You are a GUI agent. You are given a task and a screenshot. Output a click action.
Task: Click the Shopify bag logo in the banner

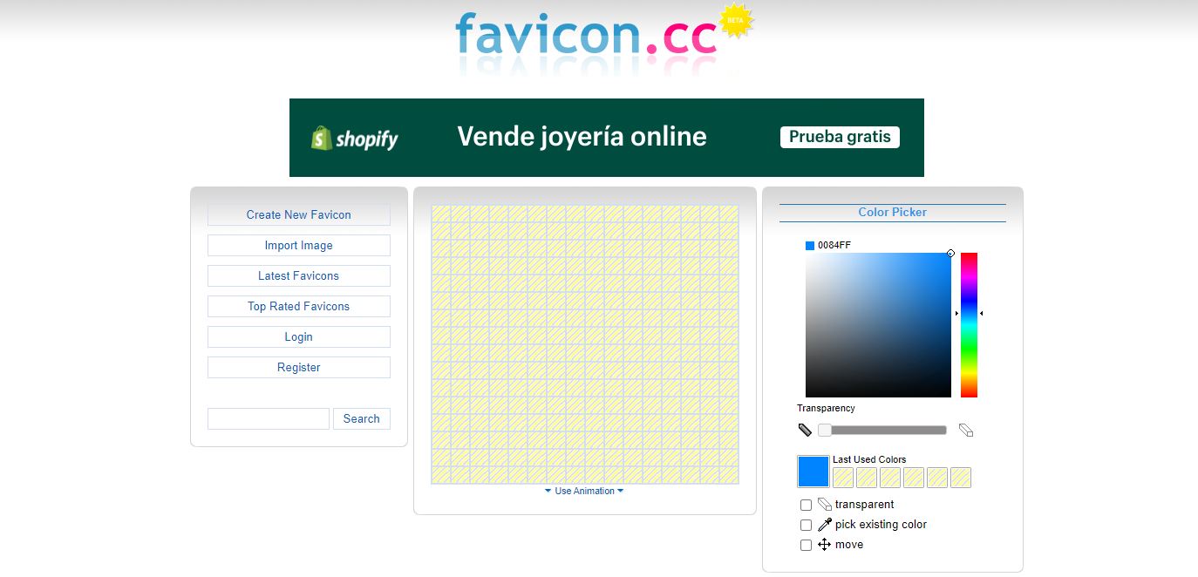[321, 137]
